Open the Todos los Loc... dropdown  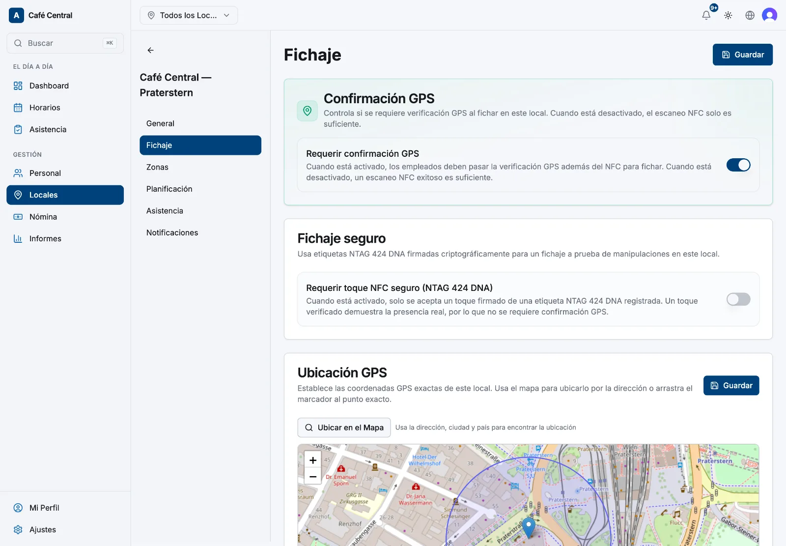point(189,15)
